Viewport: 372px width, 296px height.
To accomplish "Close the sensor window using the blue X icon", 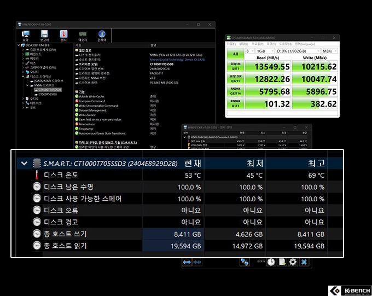I will point(304,262).
